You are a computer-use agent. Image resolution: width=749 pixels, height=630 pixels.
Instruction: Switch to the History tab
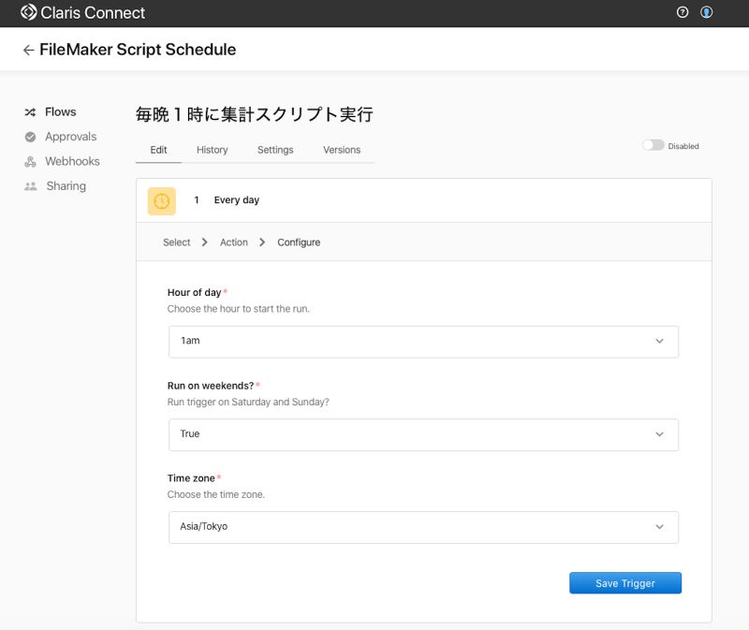point(213,150)
